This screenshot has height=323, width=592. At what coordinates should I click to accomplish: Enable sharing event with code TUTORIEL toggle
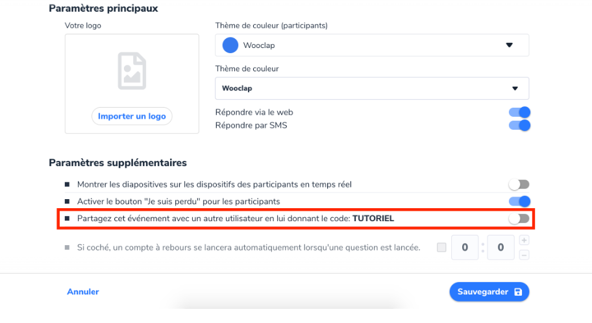519,219
